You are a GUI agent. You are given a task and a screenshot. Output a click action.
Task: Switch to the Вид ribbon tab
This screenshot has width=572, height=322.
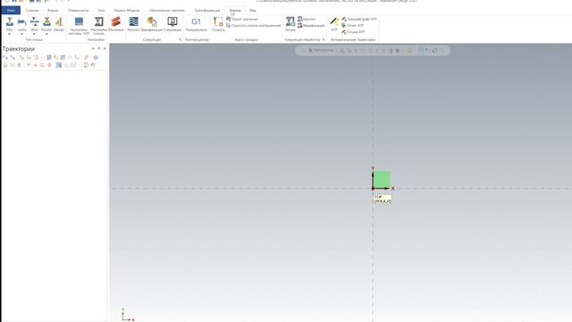(x=253, y=11)
